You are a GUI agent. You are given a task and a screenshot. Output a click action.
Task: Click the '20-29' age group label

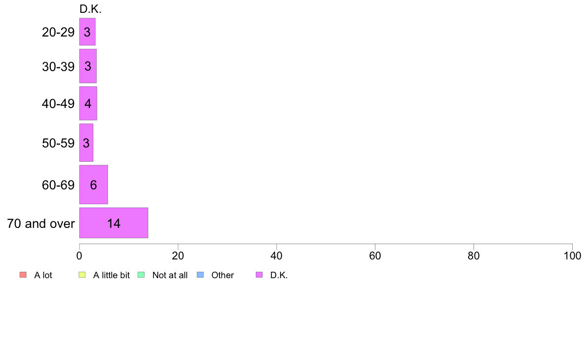(x=58, y=32)
